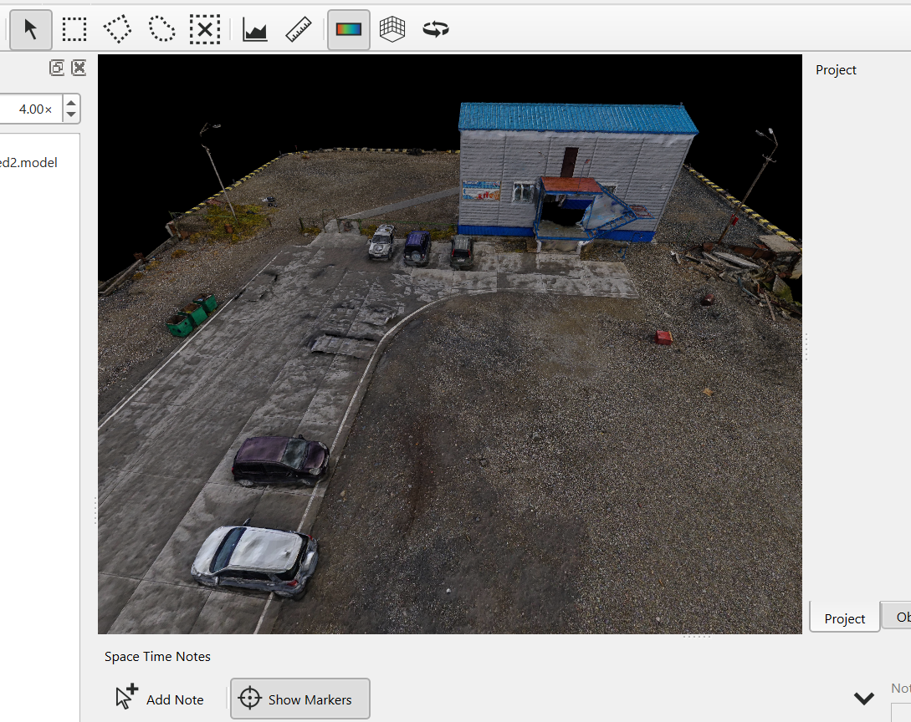The image size is (911, 722).
Task: Toggle the wireframe grid view
Action: pos(392,30)
